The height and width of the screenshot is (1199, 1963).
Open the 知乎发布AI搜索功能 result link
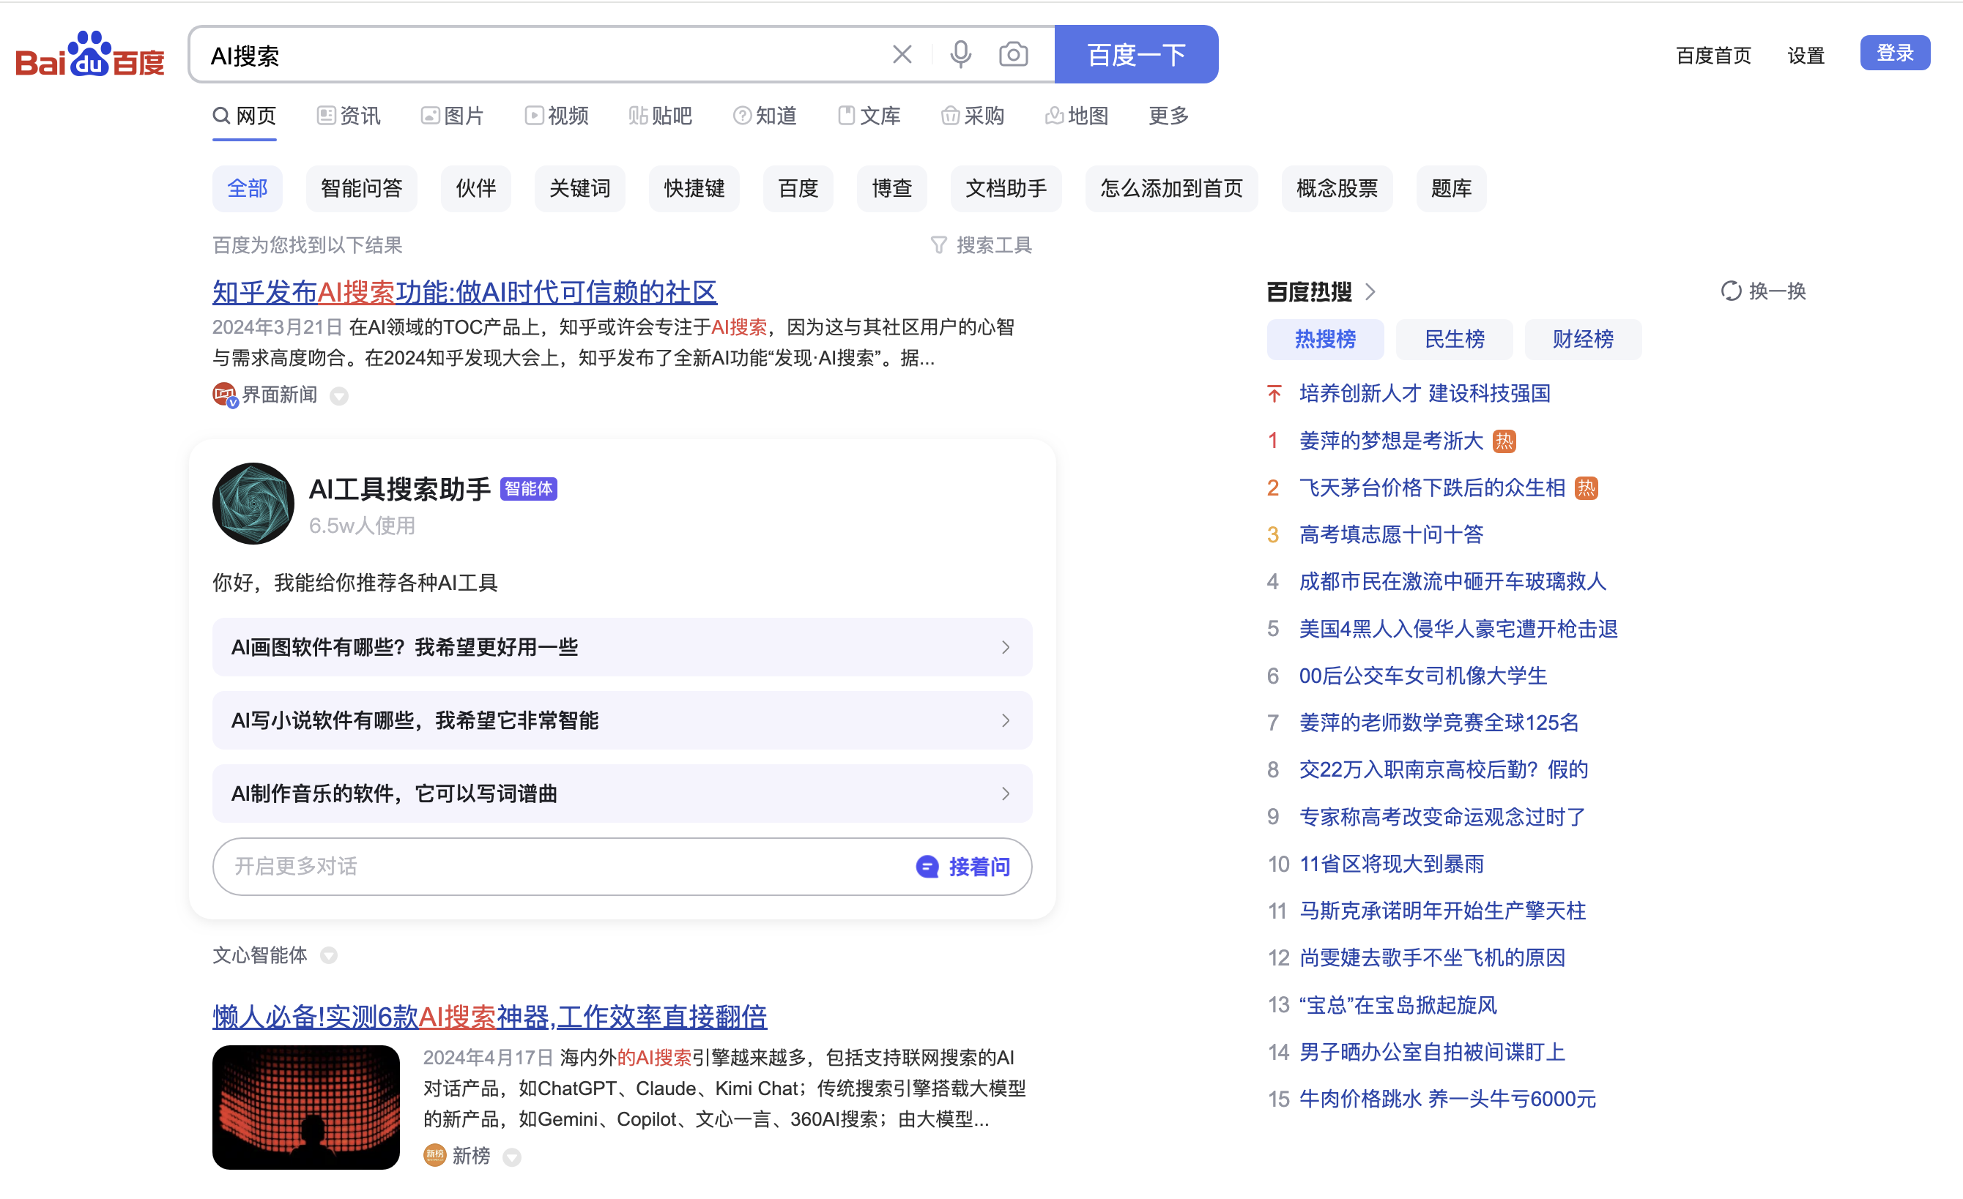[464, 292]
